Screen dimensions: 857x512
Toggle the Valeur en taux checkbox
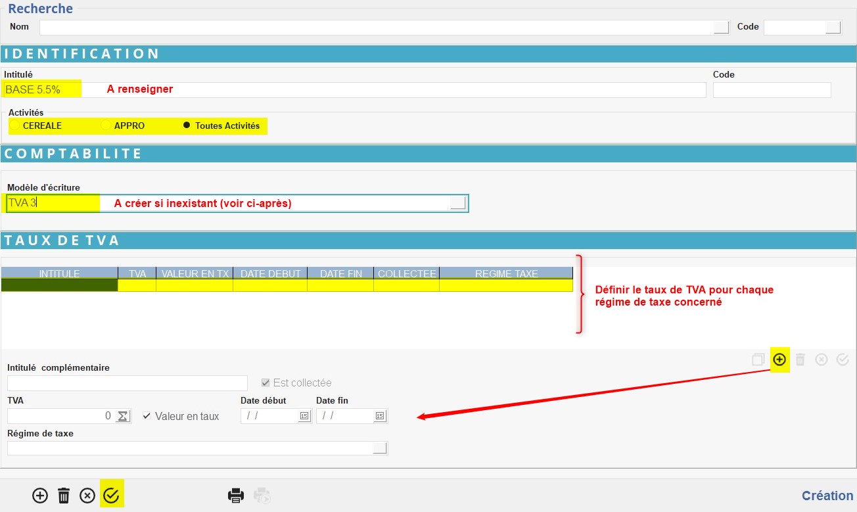coord(147,416)
